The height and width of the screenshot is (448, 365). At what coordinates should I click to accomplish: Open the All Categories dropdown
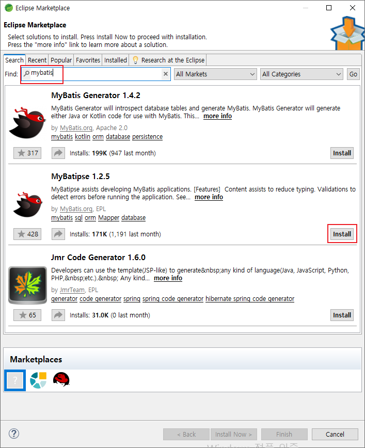click(301, 74)
